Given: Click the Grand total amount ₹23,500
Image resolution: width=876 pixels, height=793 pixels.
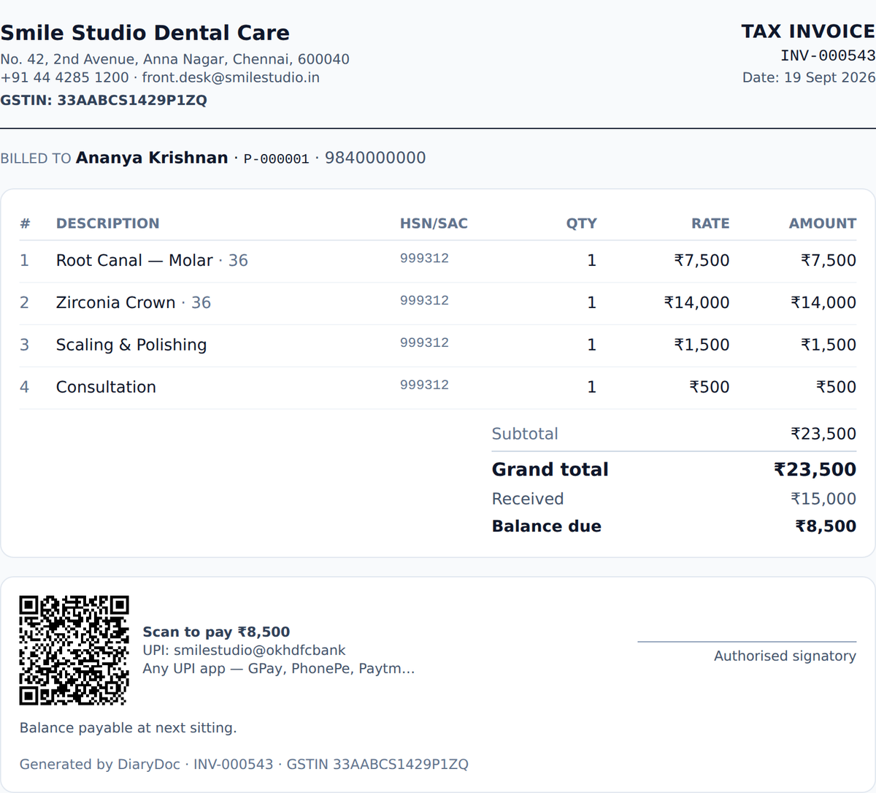Looking at the screenshot, I should coord(815,470).
